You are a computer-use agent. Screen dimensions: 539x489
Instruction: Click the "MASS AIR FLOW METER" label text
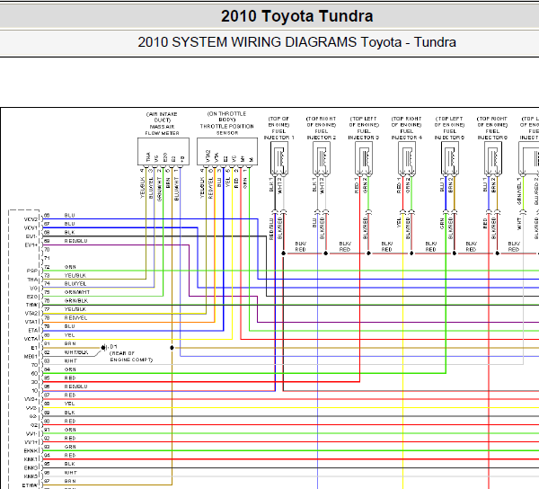[162, 129]
